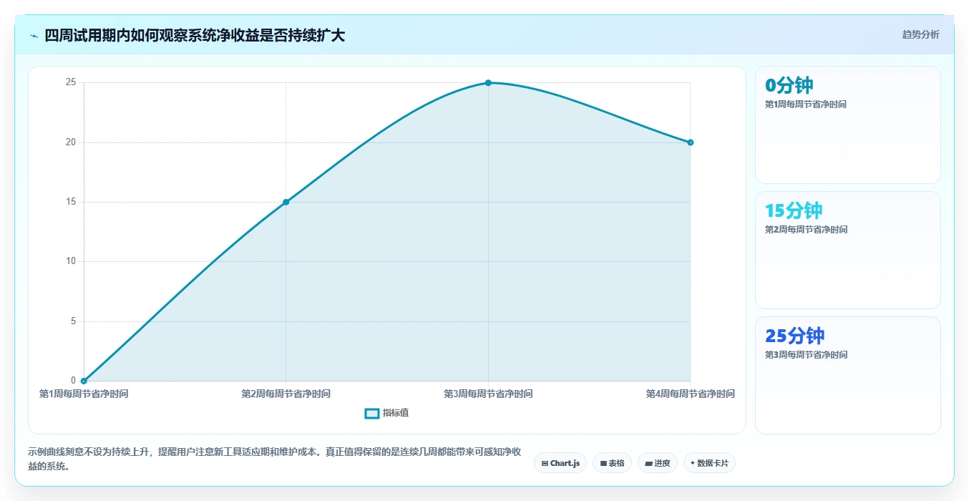Viewport: 969px width, 501px height.
Task: Select the Chart.js tag chip
Action: 560,463
